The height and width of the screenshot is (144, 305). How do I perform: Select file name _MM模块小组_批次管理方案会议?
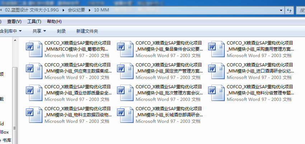point(169,93)
